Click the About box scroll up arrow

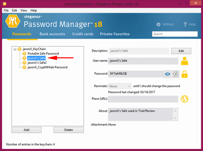tap(175, 111)
